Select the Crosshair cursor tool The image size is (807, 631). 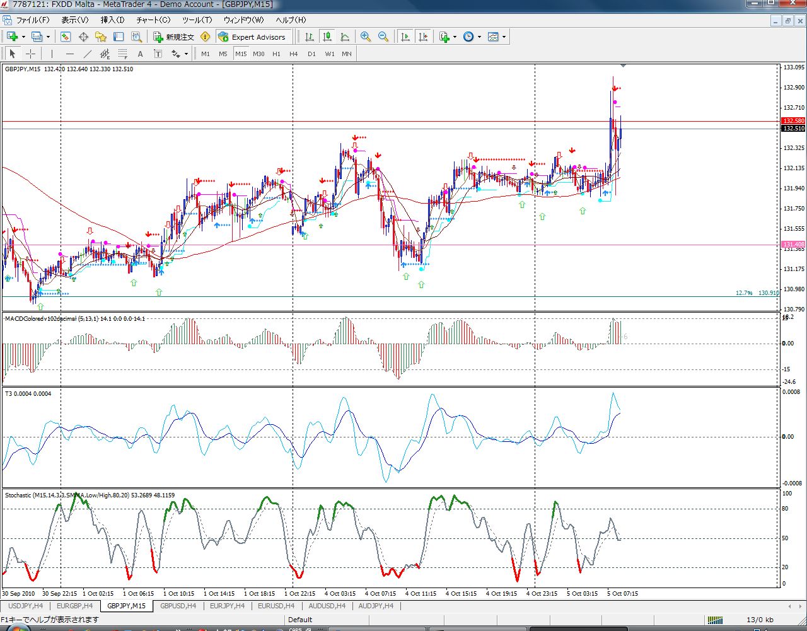(x=30, y=54)
